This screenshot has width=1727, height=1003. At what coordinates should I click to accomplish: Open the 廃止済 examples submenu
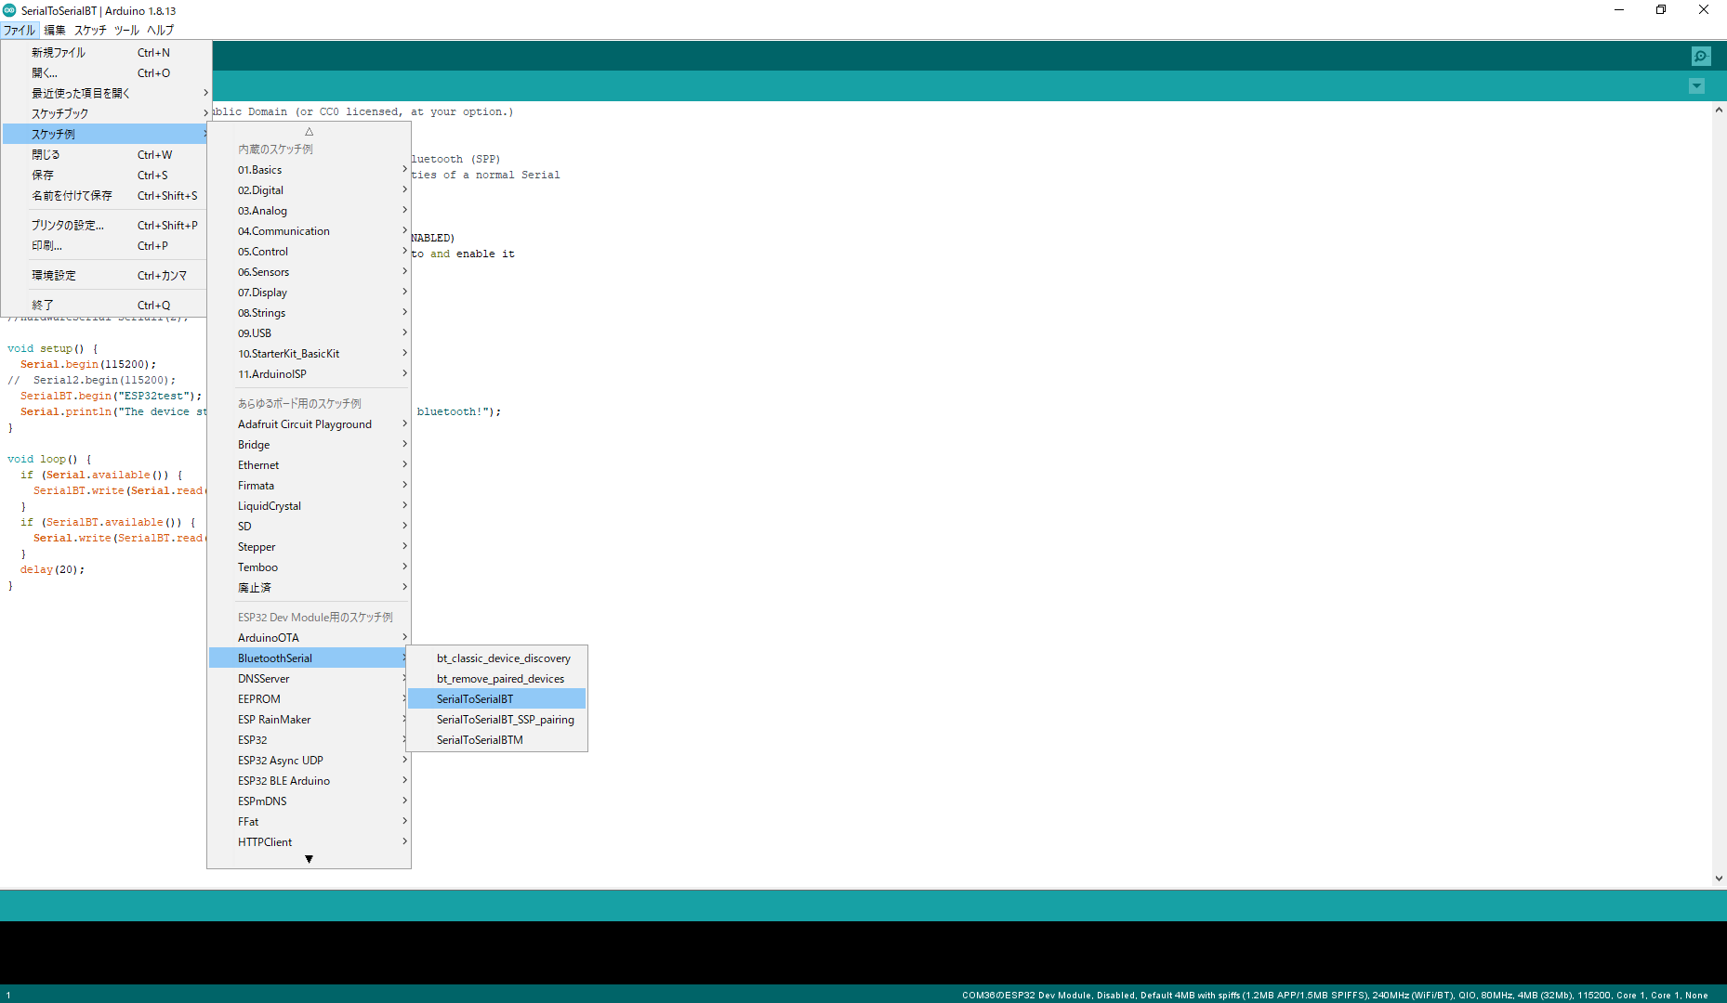pos(309,588)
